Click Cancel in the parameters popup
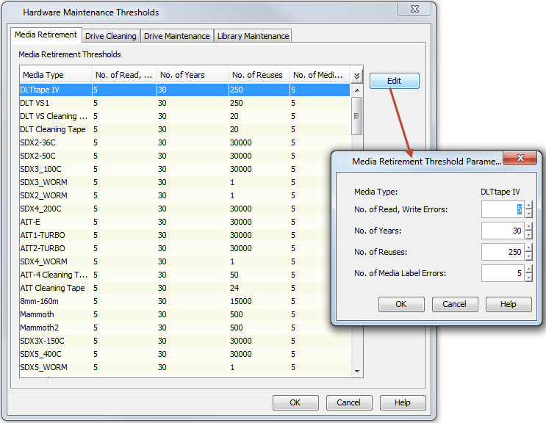Viewport: 546px width, 423px height. (x=454, y=304)
